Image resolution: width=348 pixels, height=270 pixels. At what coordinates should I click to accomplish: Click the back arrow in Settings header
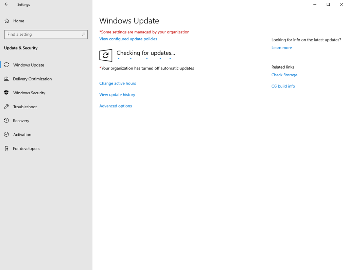click(x=6, y=4)
